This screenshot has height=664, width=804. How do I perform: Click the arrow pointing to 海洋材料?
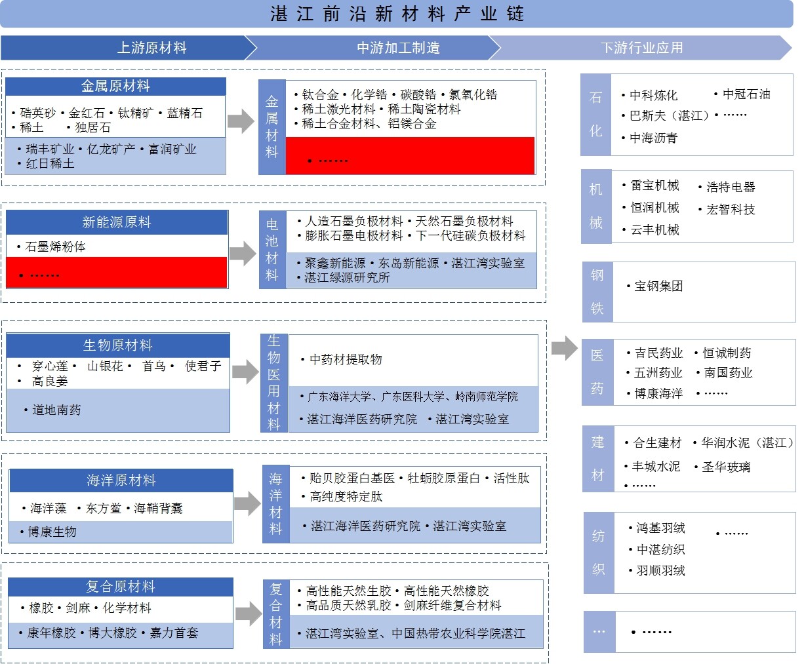pyautogui.click(x=247, y=503)
